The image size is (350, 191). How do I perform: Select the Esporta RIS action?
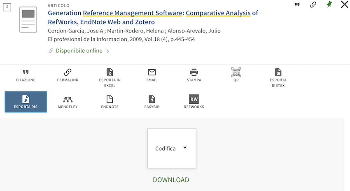(26, 102)
